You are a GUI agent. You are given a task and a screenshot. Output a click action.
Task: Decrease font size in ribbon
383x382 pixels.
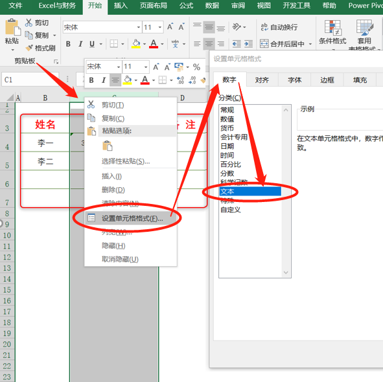pyautogui.click(x=181, y=27)
